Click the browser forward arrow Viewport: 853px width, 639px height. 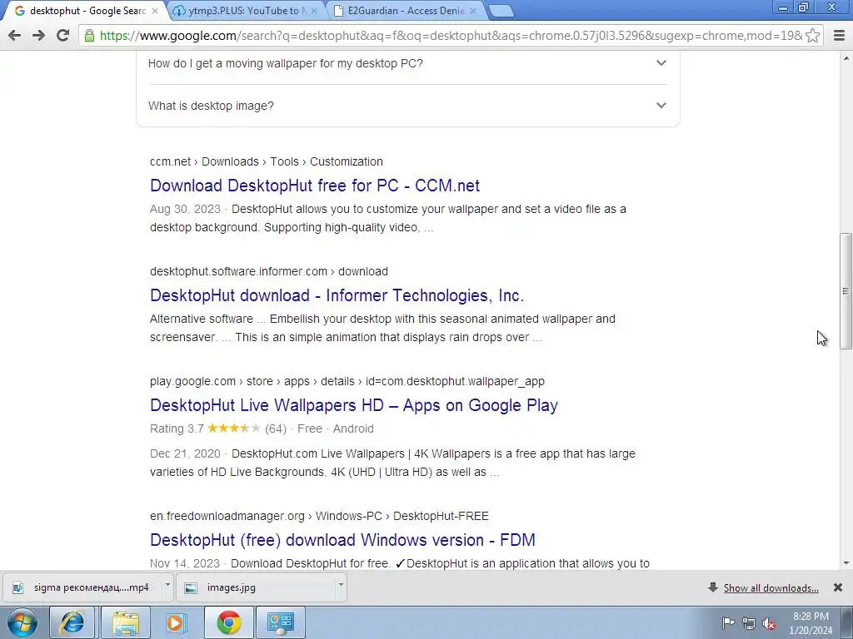[x=38, y=36]
